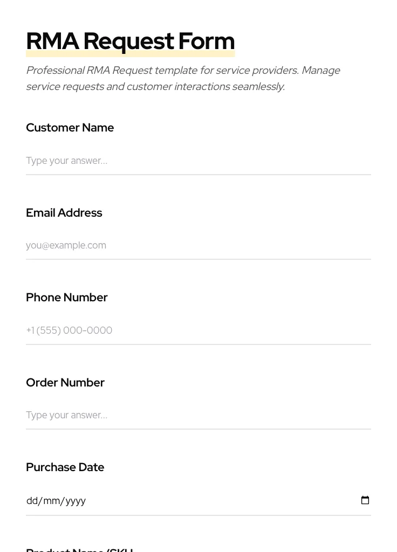Click the Phone Number label
Image resolution: width=397 pixels, height=552 pixels.
[66, 298]
